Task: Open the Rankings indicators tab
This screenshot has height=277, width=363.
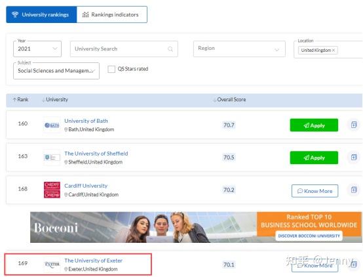Action: pos(112,14)
